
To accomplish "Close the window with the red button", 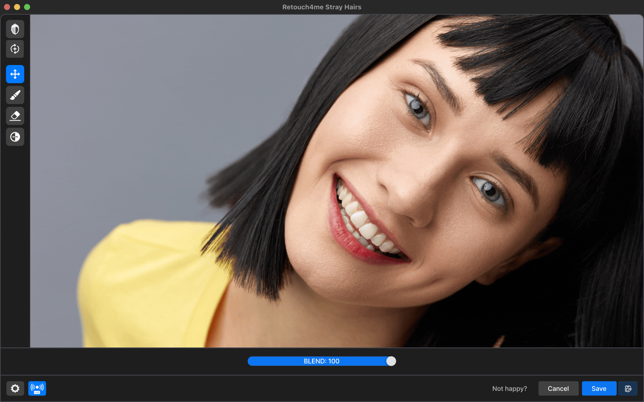I will 7,7.
